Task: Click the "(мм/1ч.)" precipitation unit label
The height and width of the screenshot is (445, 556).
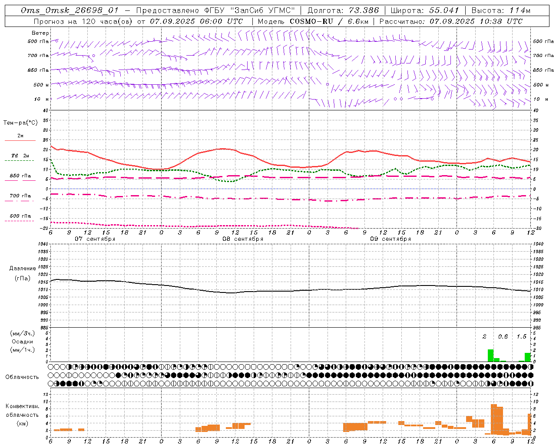Action: 23,350
